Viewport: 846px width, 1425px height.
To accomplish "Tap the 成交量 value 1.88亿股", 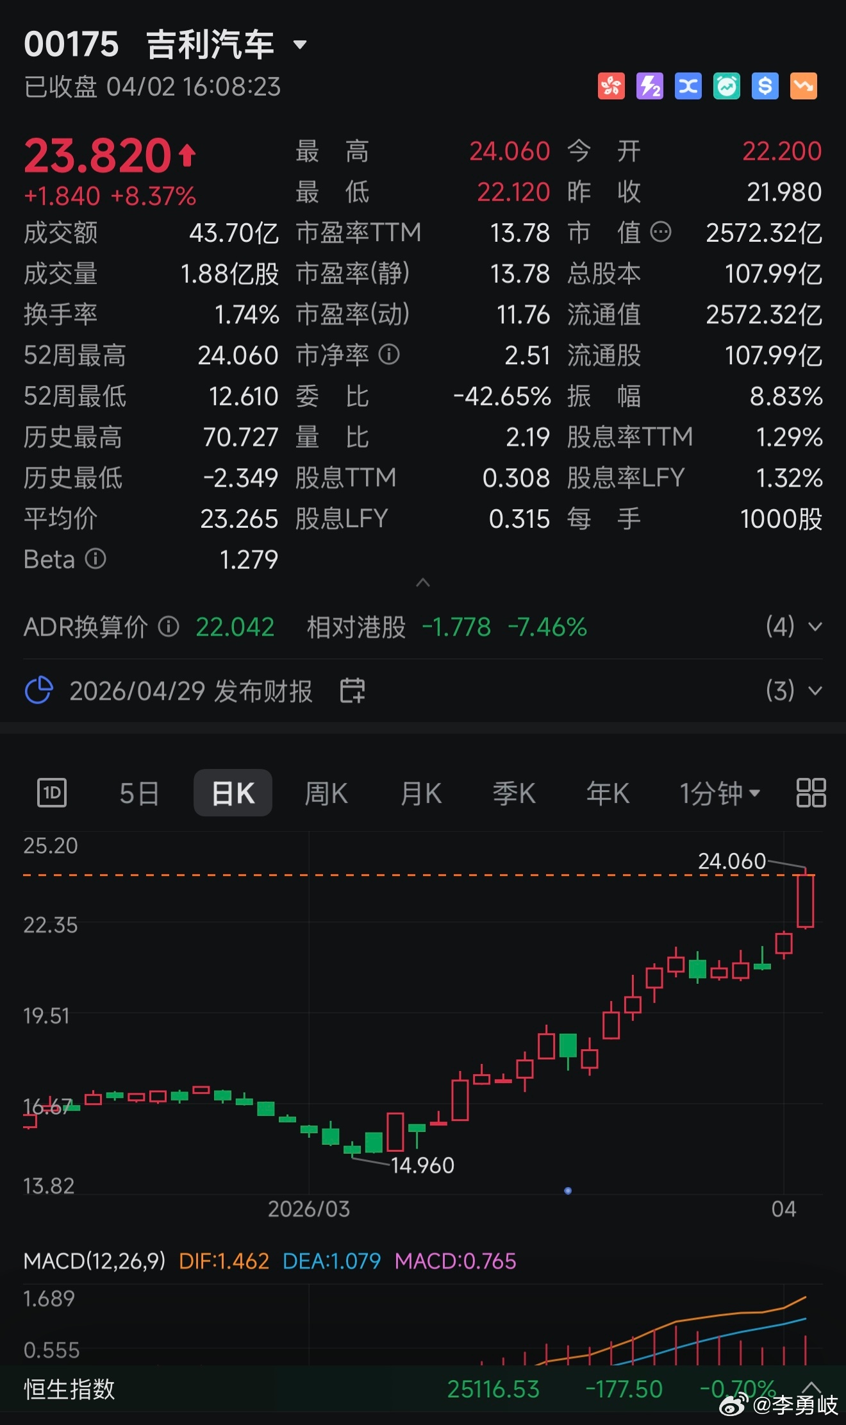I will tap(230, 274).
